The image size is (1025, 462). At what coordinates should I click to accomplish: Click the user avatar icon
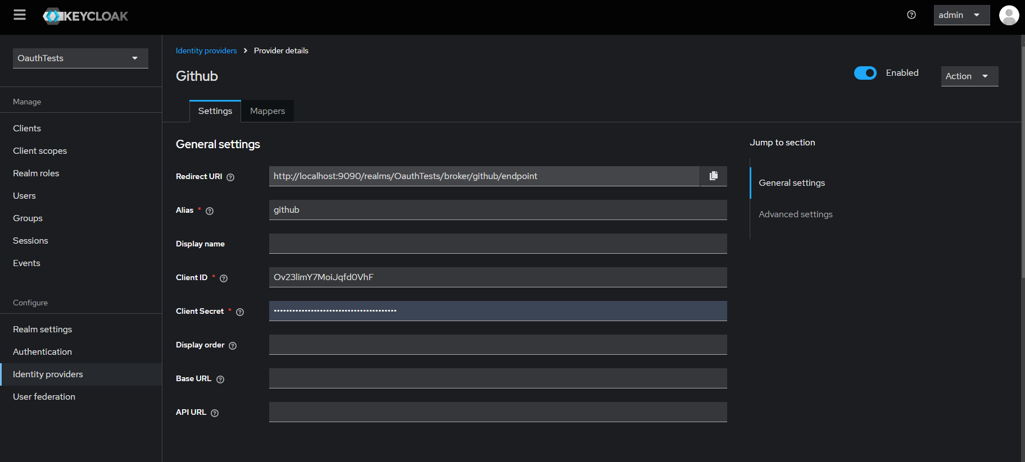tap(1009, 15)
